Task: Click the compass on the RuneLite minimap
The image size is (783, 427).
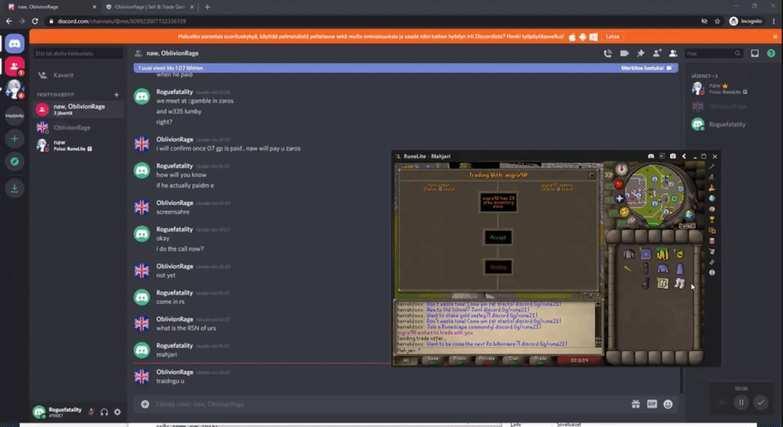Action: pyautogui.click(x=621, y=169)
